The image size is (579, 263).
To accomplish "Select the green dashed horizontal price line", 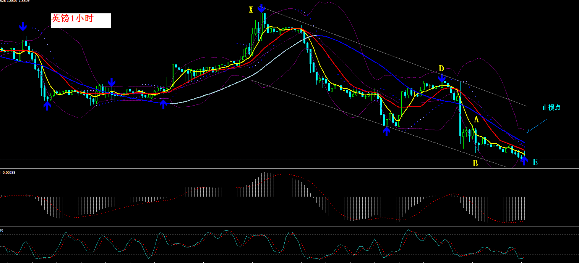I will click(289, 155).
